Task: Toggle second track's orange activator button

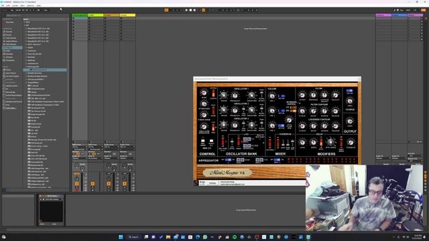Action: pyautogui.click(x=93, y=184)
